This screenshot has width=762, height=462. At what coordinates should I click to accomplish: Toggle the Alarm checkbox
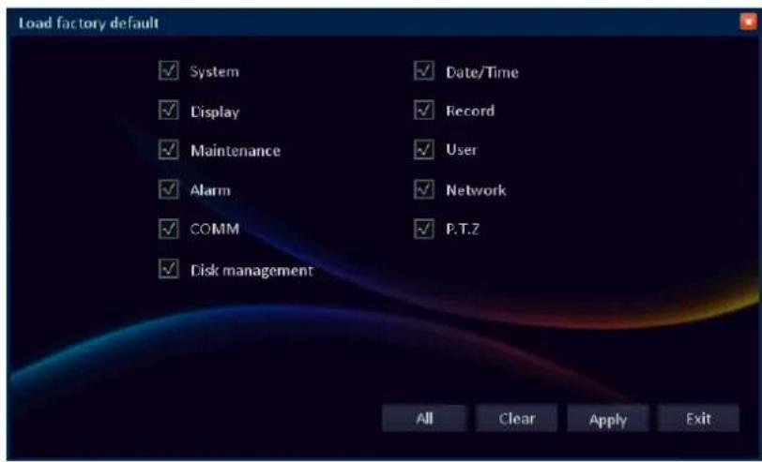169,189
